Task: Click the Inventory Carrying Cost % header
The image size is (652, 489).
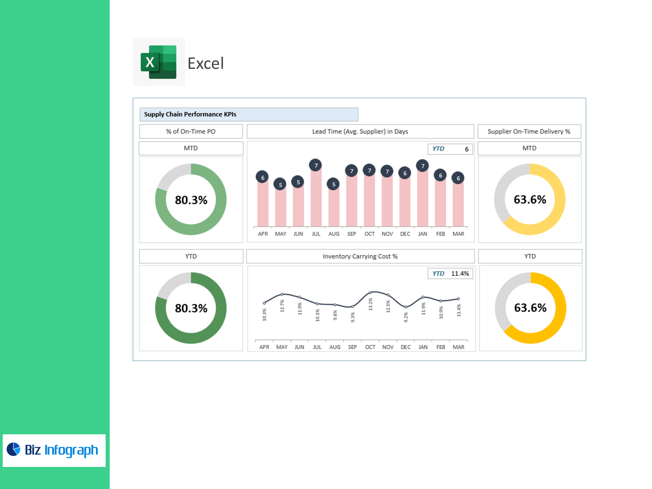Action: [360, 256]
